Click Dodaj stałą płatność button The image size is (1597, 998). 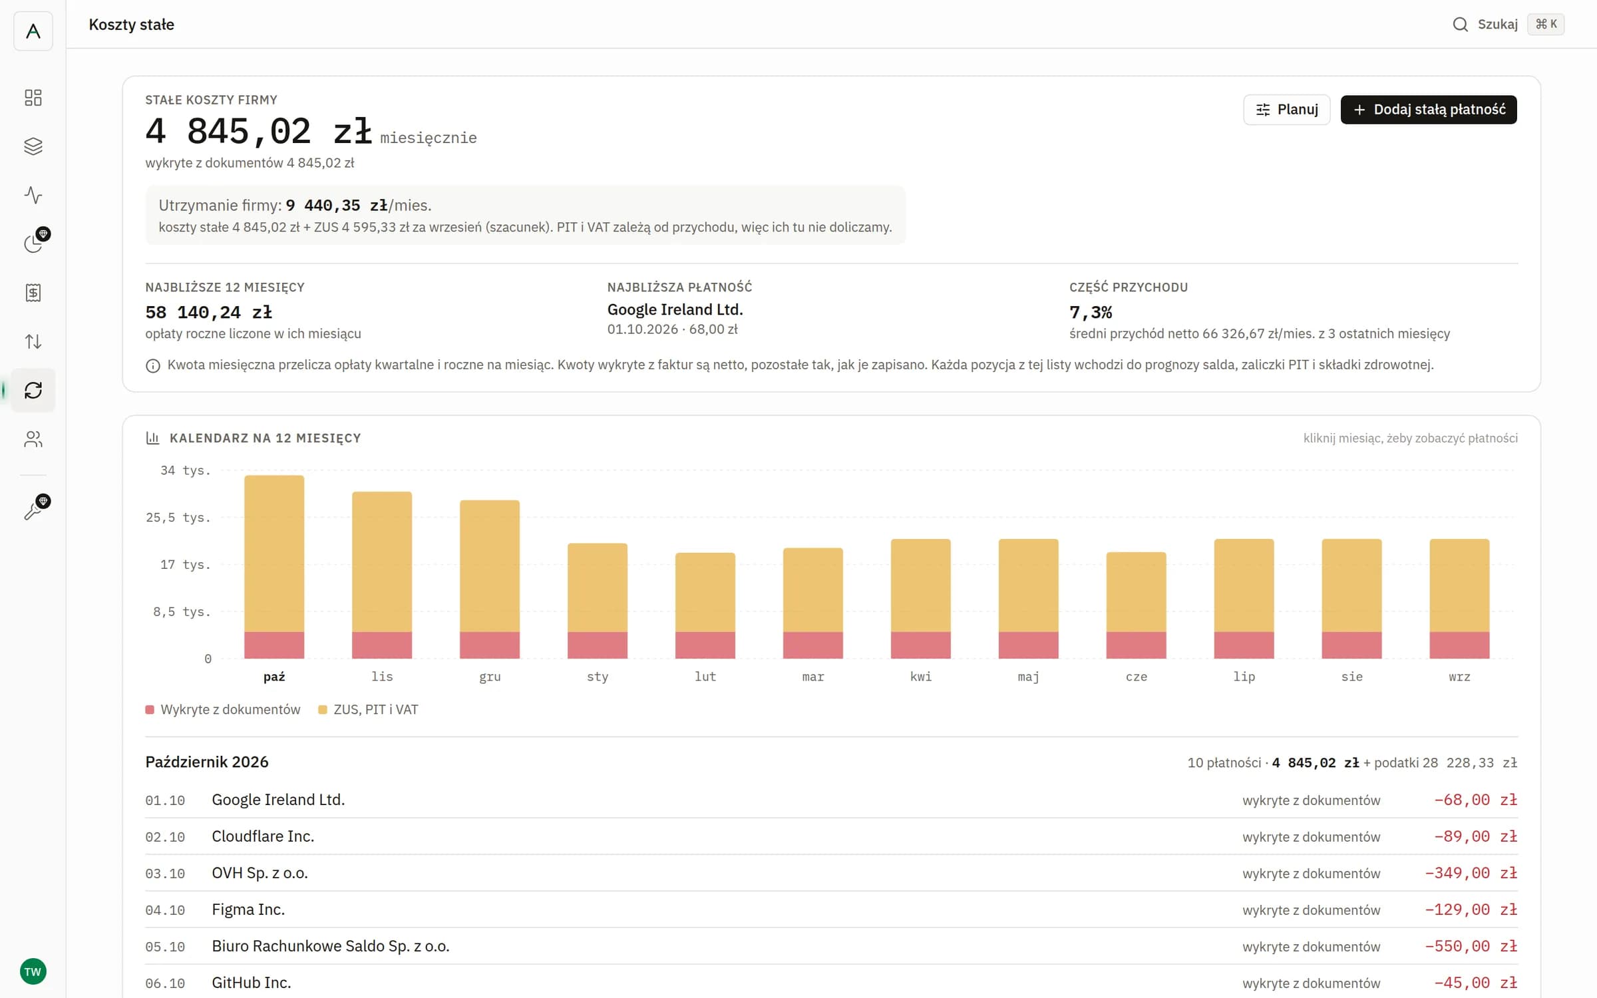[1428, 110]
